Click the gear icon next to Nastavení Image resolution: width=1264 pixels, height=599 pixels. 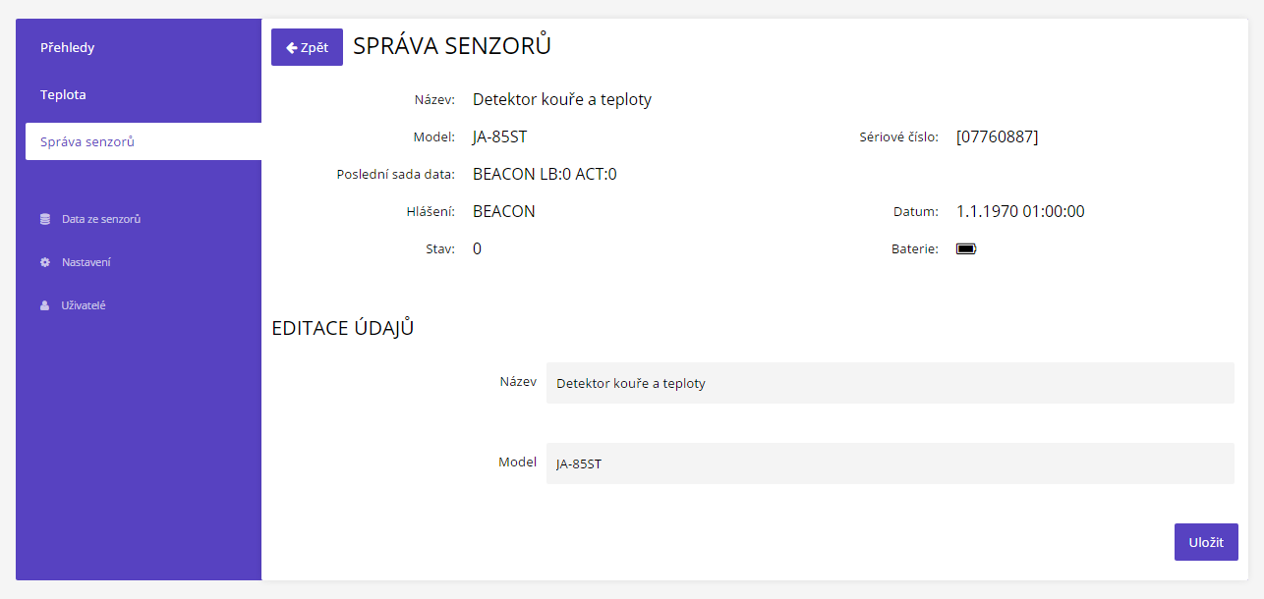pos(45,262)
